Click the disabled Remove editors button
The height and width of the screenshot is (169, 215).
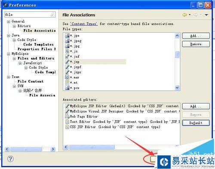tap(196, 115)
